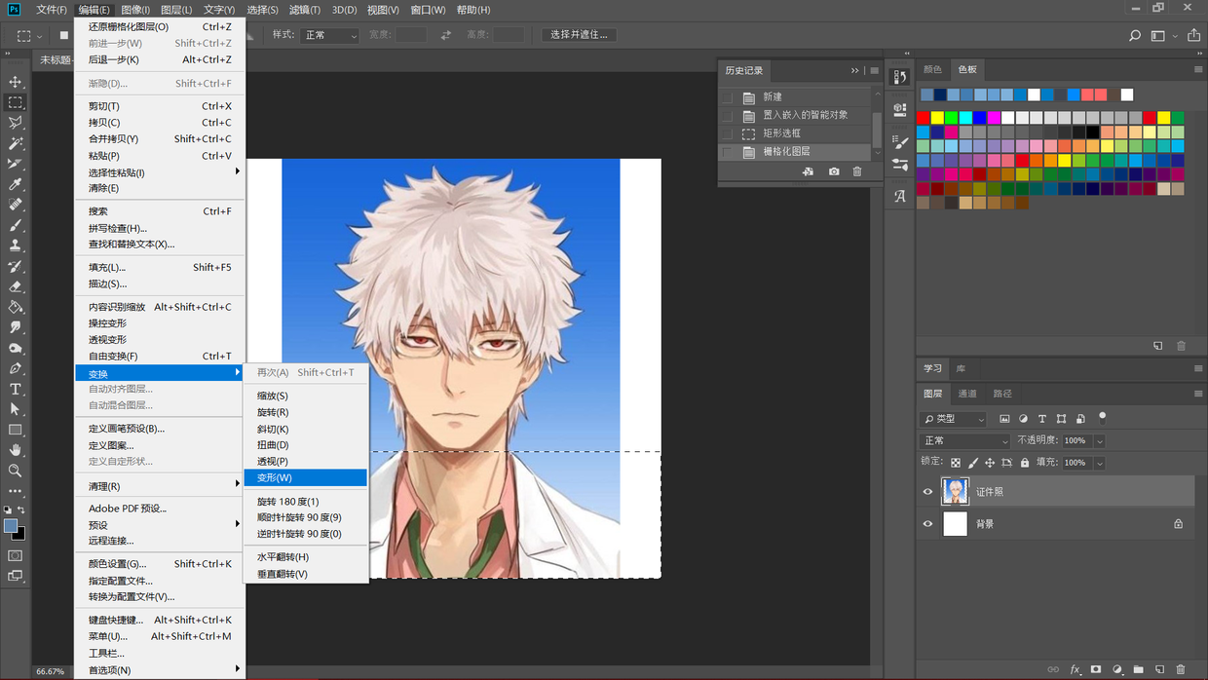
Task: Select the Type tool in toolbar
Action: click(x=16, y=389)
